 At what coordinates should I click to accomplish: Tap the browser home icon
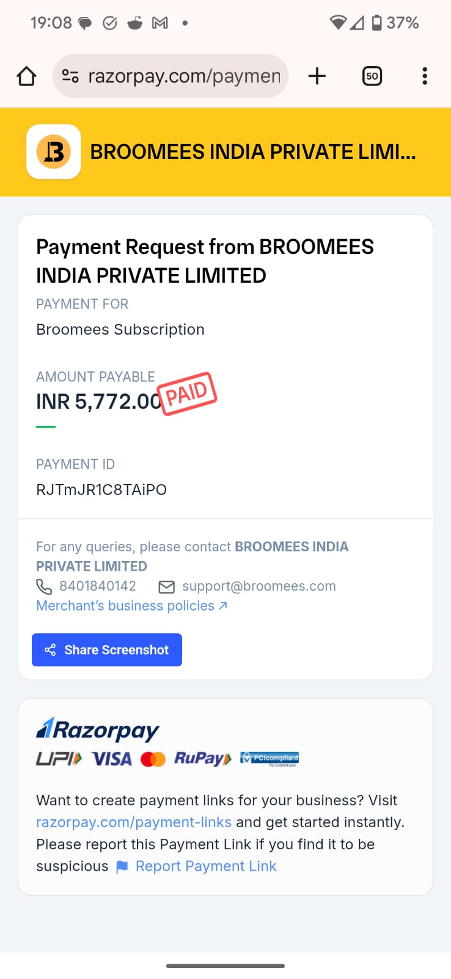pos(26,76)
